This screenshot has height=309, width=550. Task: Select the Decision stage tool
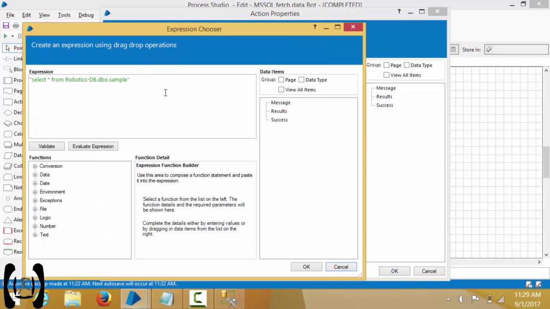[x=12, y=112]
